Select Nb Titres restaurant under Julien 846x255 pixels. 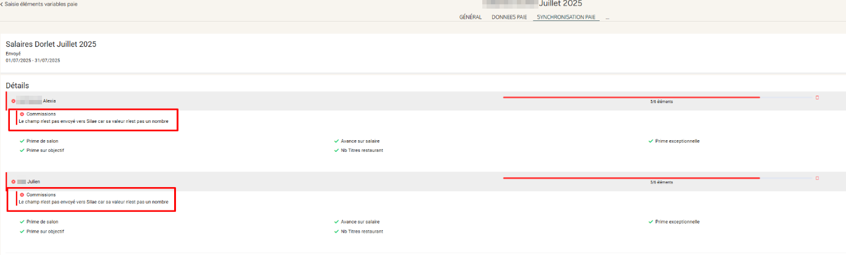tap(362, 232)
